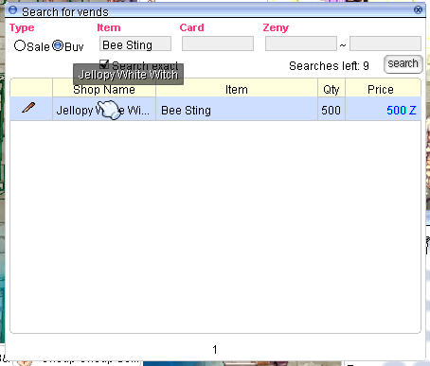Go to results page 1
Image resolution: width=430 pixels, height=366 pixels.
coord(215,350)
